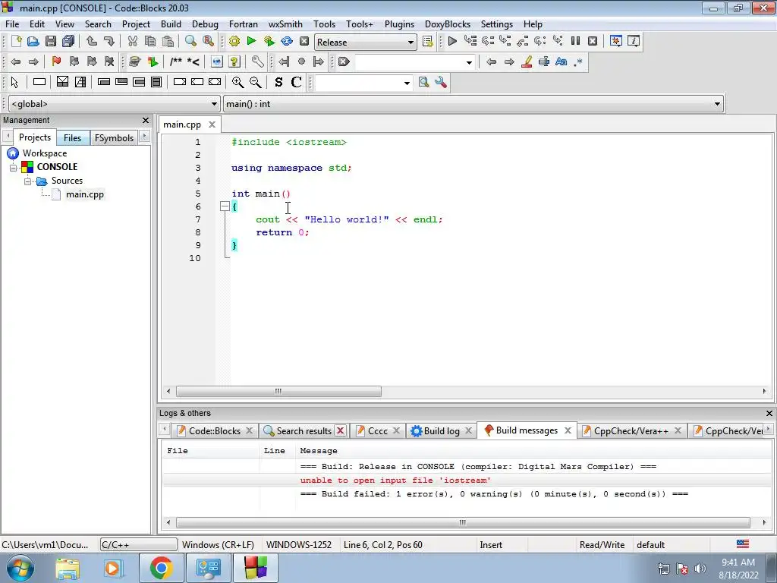Click the Build and run icon
Image resolution: width=777 pixels, height=583 pixels.
coord(269,41)
